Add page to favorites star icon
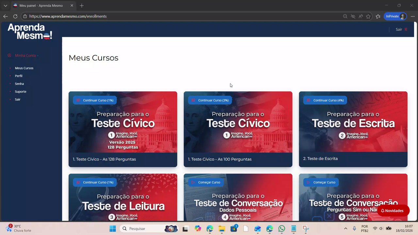Screen dimensions: 418x235 (368, 16)
